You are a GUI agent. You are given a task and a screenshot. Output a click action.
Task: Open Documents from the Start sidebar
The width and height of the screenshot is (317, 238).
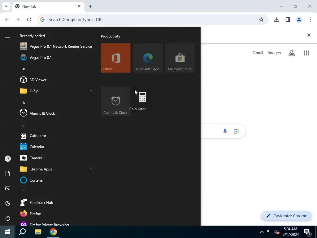pos(8,174)
